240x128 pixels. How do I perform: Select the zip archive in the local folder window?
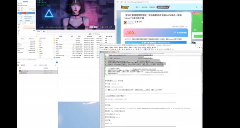click(24, 71)
